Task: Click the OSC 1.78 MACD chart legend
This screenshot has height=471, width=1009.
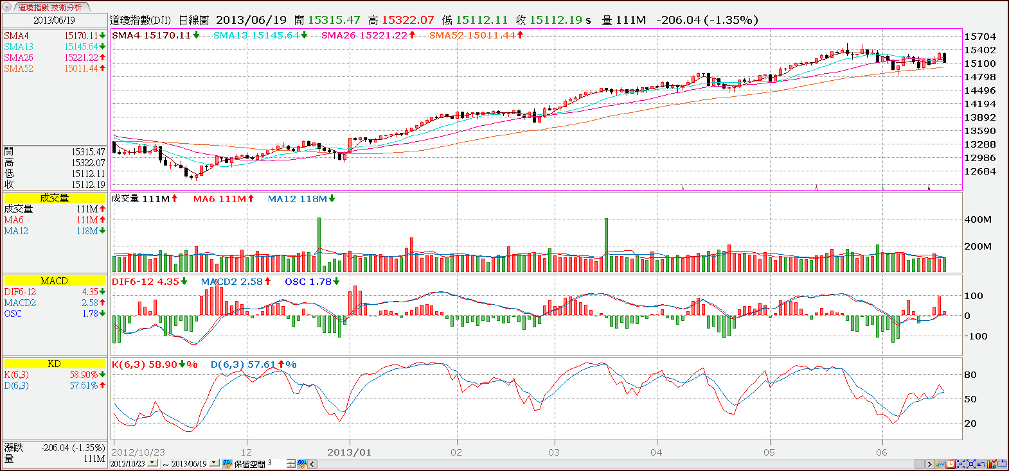Action: point(312,282)
